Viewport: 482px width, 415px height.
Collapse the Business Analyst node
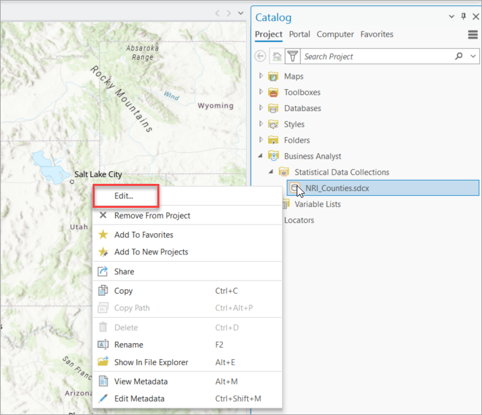tap(261, 156)
